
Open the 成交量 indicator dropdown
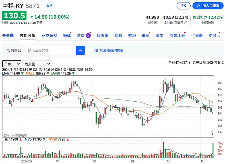[37, 64]
